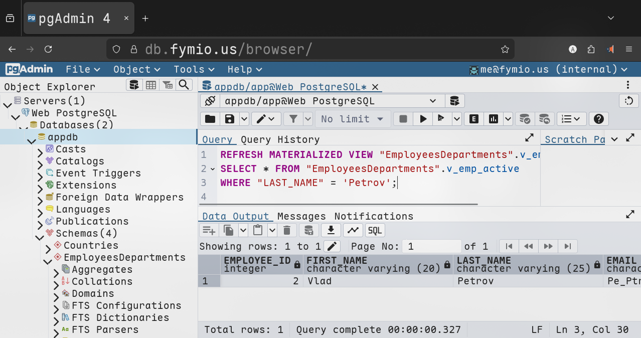Select the Extensions tree item
This screenshot has height=338, width=641.
86,185
